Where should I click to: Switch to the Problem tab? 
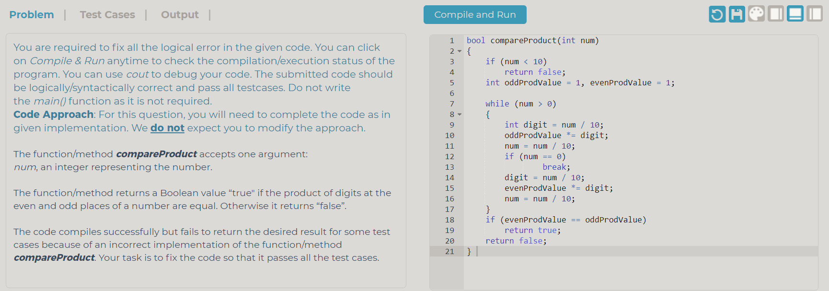pos(32,15)
